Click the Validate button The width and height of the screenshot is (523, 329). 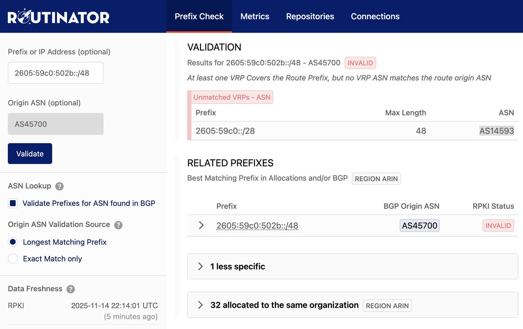coord(30,154)
